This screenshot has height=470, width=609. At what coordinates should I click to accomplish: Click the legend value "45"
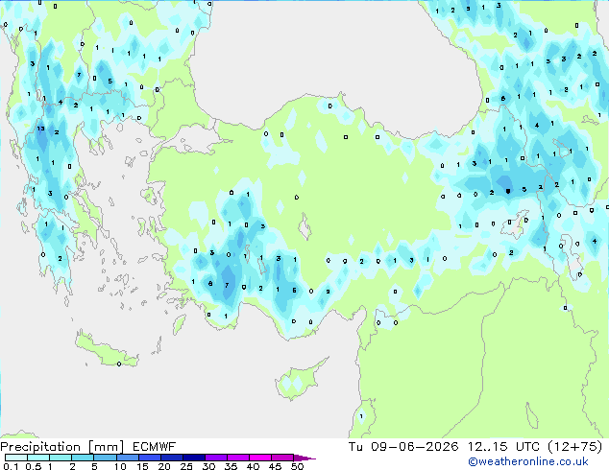point(275,466)
